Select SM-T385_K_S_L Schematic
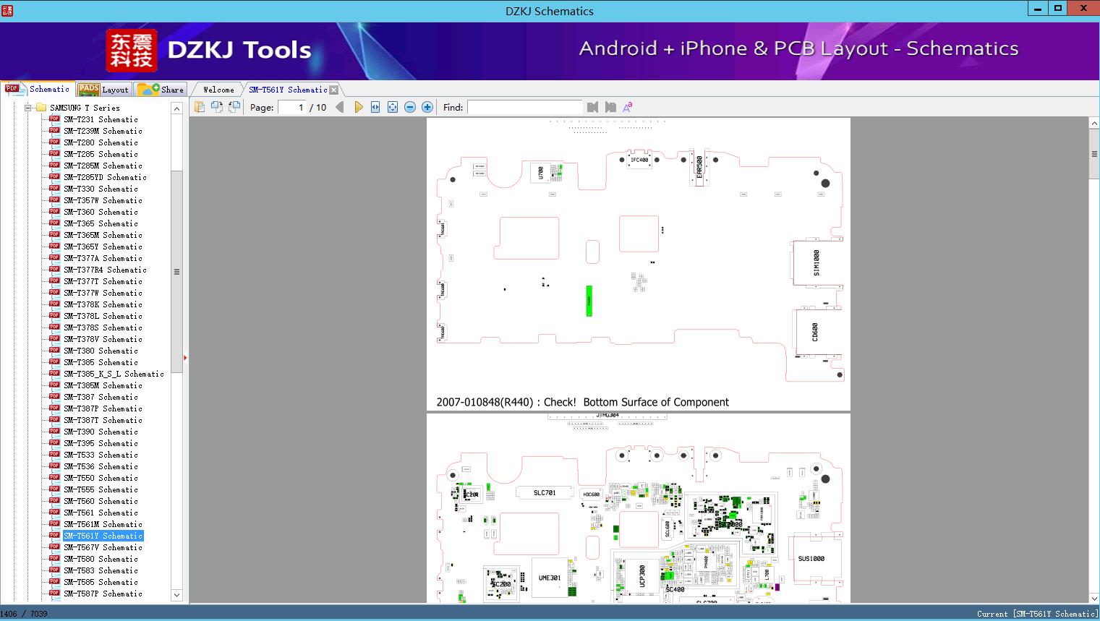This screenshot has width=1100, height=621. [114, 374]
